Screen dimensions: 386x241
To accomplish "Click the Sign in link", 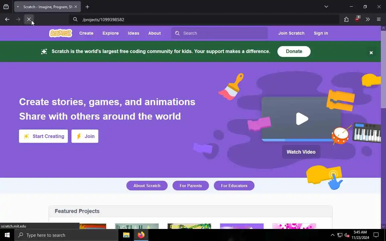I will (321, 33).
